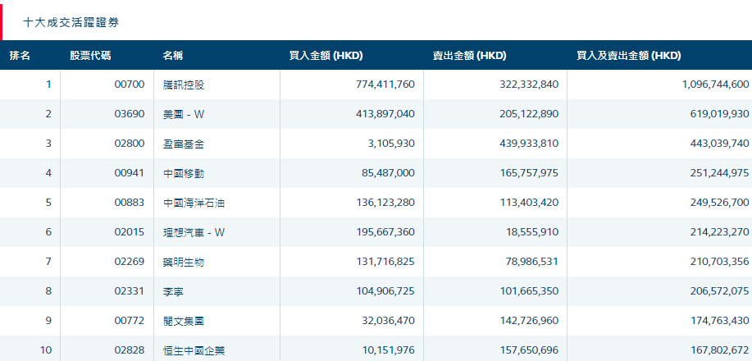Select stock code 00772
The image size is (752, 361).
130,321
